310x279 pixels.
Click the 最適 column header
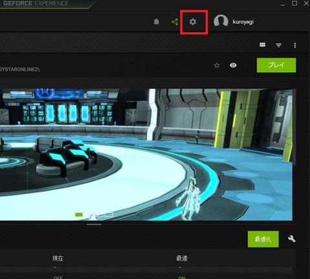tap(182, 258)
